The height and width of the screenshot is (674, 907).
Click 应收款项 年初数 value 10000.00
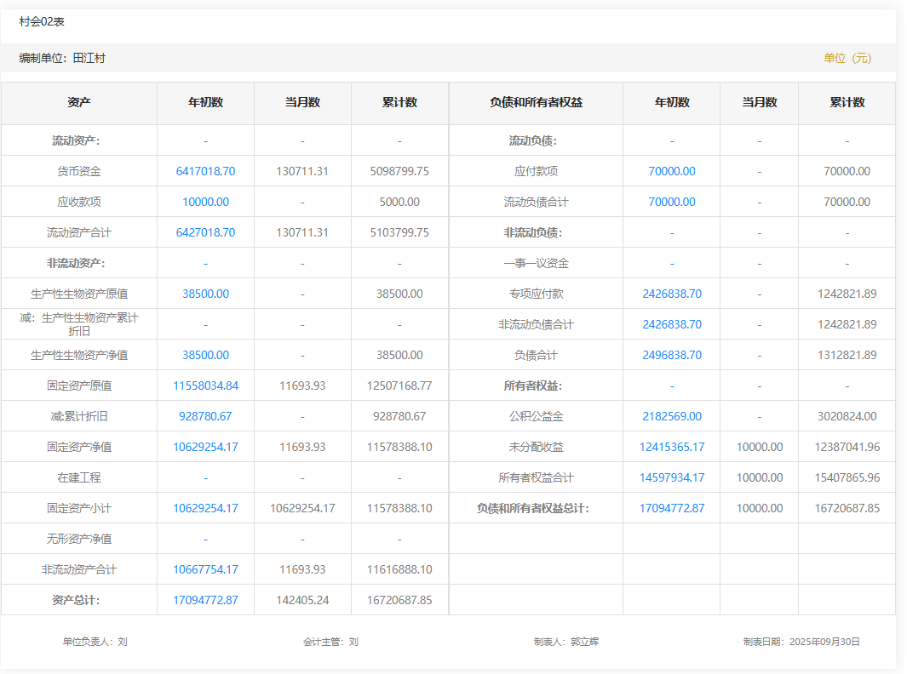click(205, 202)
